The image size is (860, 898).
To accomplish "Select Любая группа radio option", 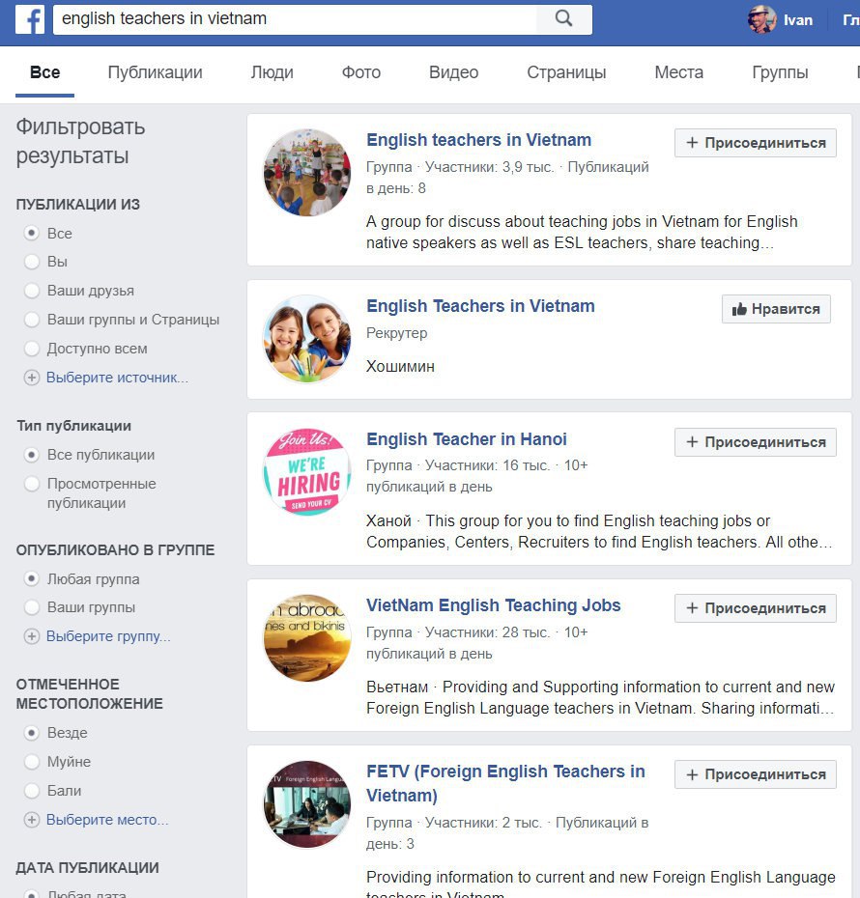I will tap(32, 579).
